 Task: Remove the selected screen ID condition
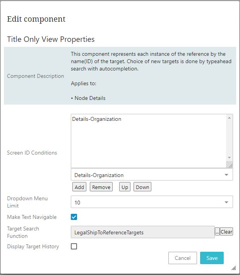pyautogui.click(x=101, y=187)
